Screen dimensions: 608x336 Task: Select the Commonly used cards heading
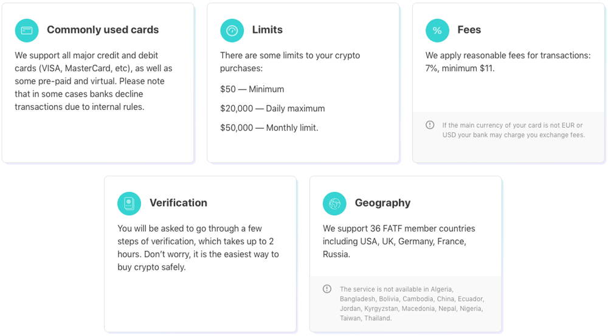(102, 30)
